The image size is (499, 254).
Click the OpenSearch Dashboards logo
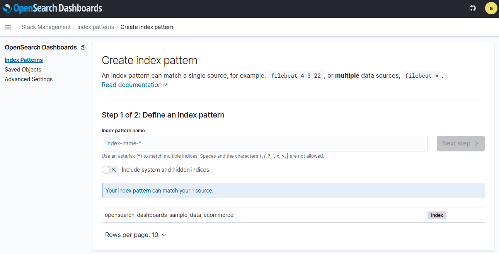[x=53, y=8]
